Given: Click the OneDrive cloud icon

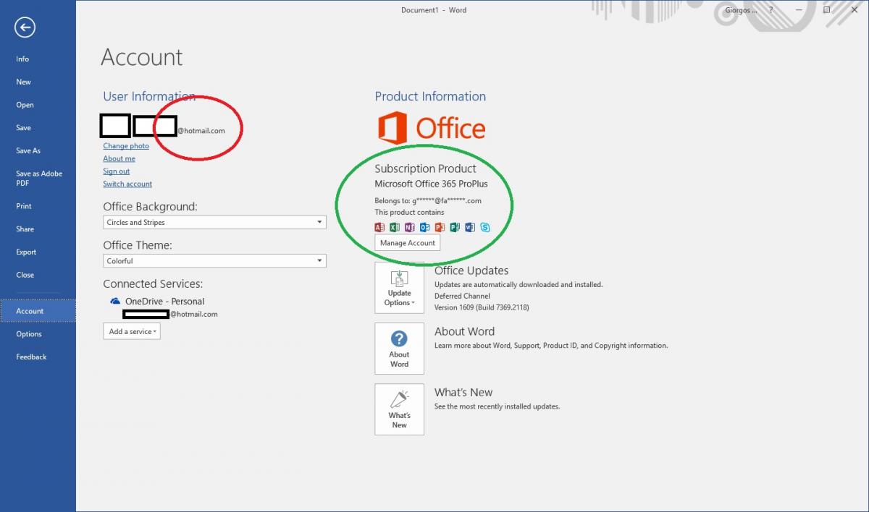Looking at the screenshot, I should pos(115,301).
